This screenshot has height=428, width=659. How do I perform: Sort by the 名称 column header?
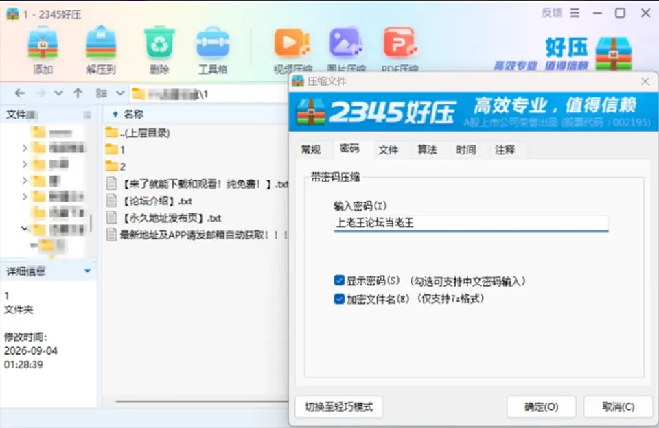(x=133, y=115)
